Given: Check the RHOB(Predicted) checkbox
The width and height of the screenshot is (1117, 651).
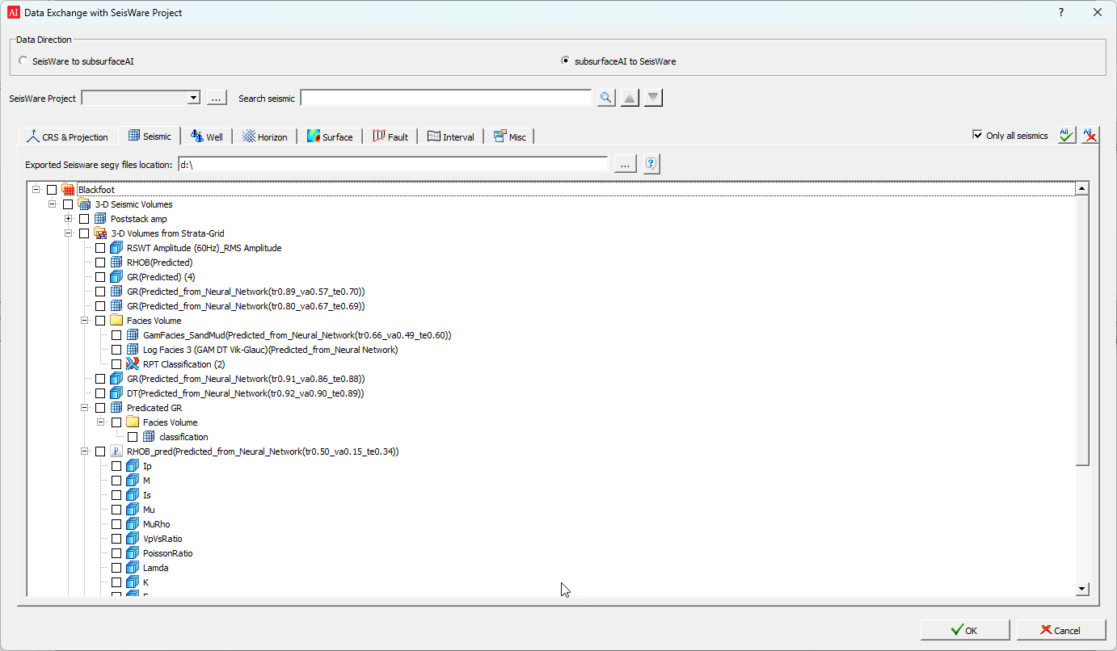Looking at the screenshot, I should (x=100, y=262).
